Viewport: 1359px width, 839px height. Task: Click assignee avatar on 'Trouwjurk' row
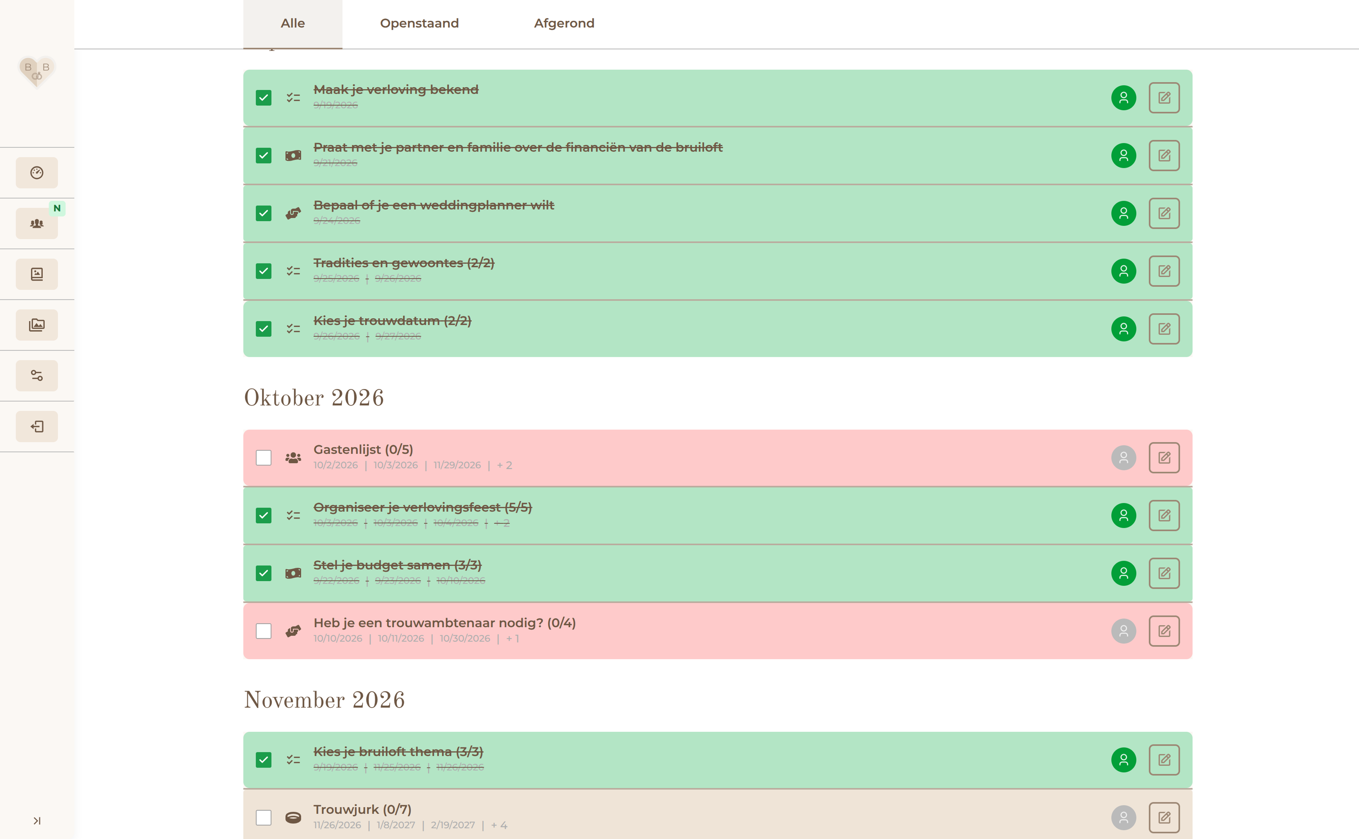point(1123,817)
